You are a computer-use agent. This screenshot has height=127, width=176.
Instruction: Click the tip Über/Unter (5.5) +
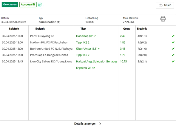[x=88, y=49]
